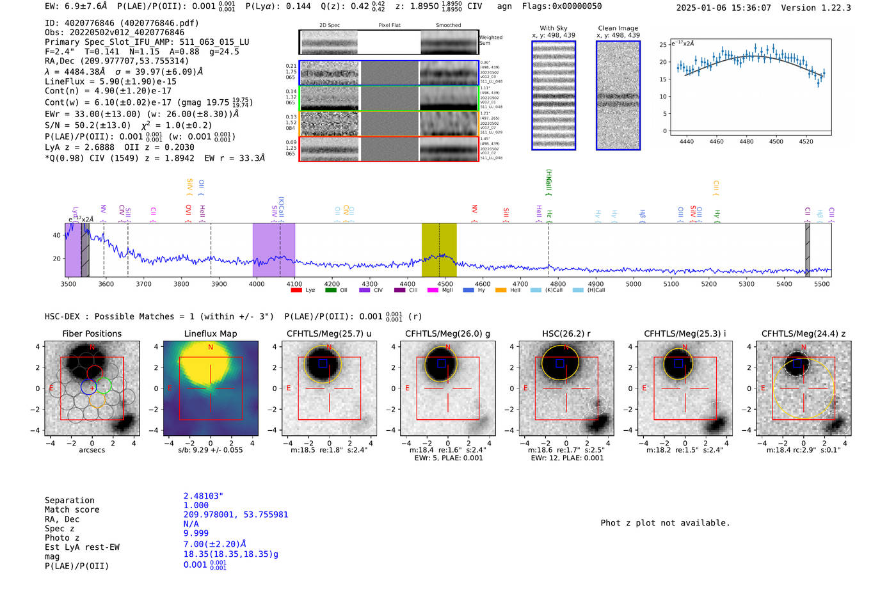
Task: Select the HSC(26.2) r-band cutout
Action: [x=566, y=389]
